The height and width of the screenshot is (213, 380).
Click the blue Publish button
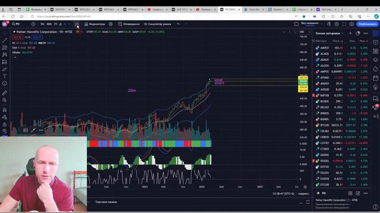(368, 24)
